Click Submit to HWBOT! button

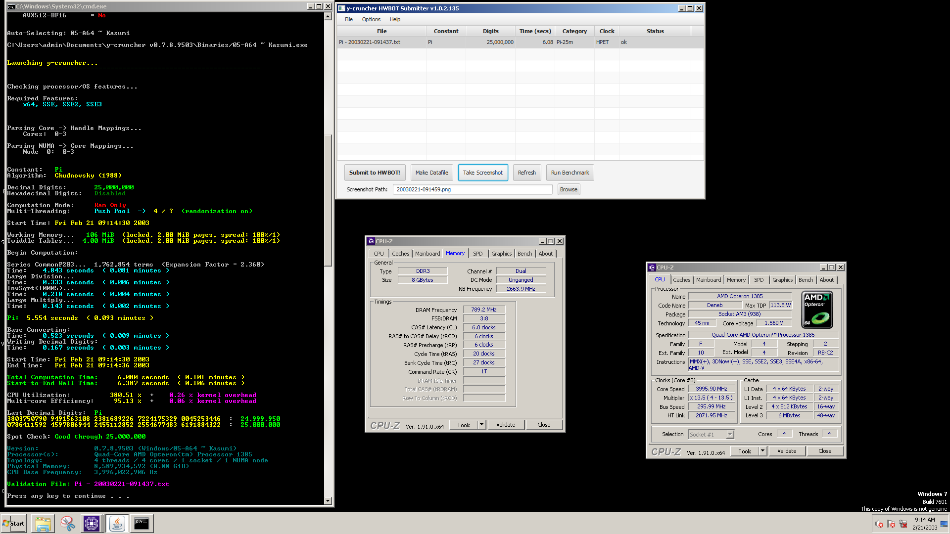click(x=375, y=173)
